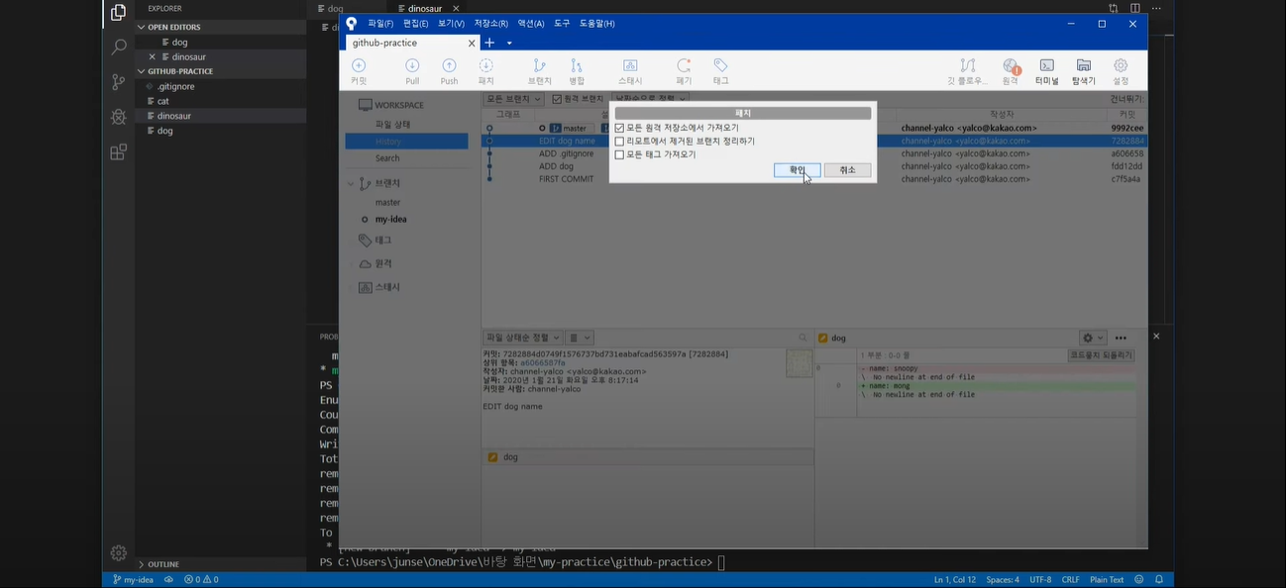Open the 설정 (Settings) toolbar icon

[1121, 71]
